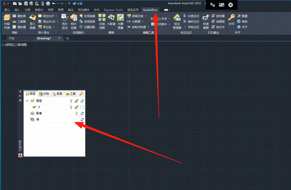Open the 工具箱 toolbox
This screenshot has height=190, width=291.
(19, 22)
